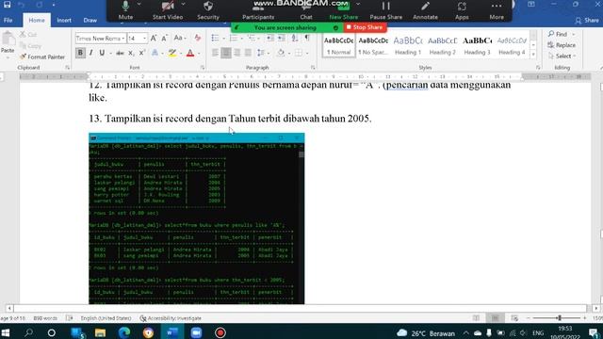The height and width of the screenshot is (339, 603).
Task: Open Zoom Apps
Action: coord(462,10)
